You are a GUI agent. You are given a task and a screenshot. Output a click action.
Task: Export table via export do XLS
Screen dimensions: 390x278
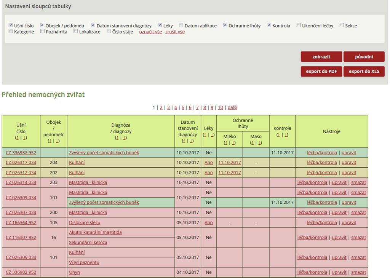pos(364,71)
